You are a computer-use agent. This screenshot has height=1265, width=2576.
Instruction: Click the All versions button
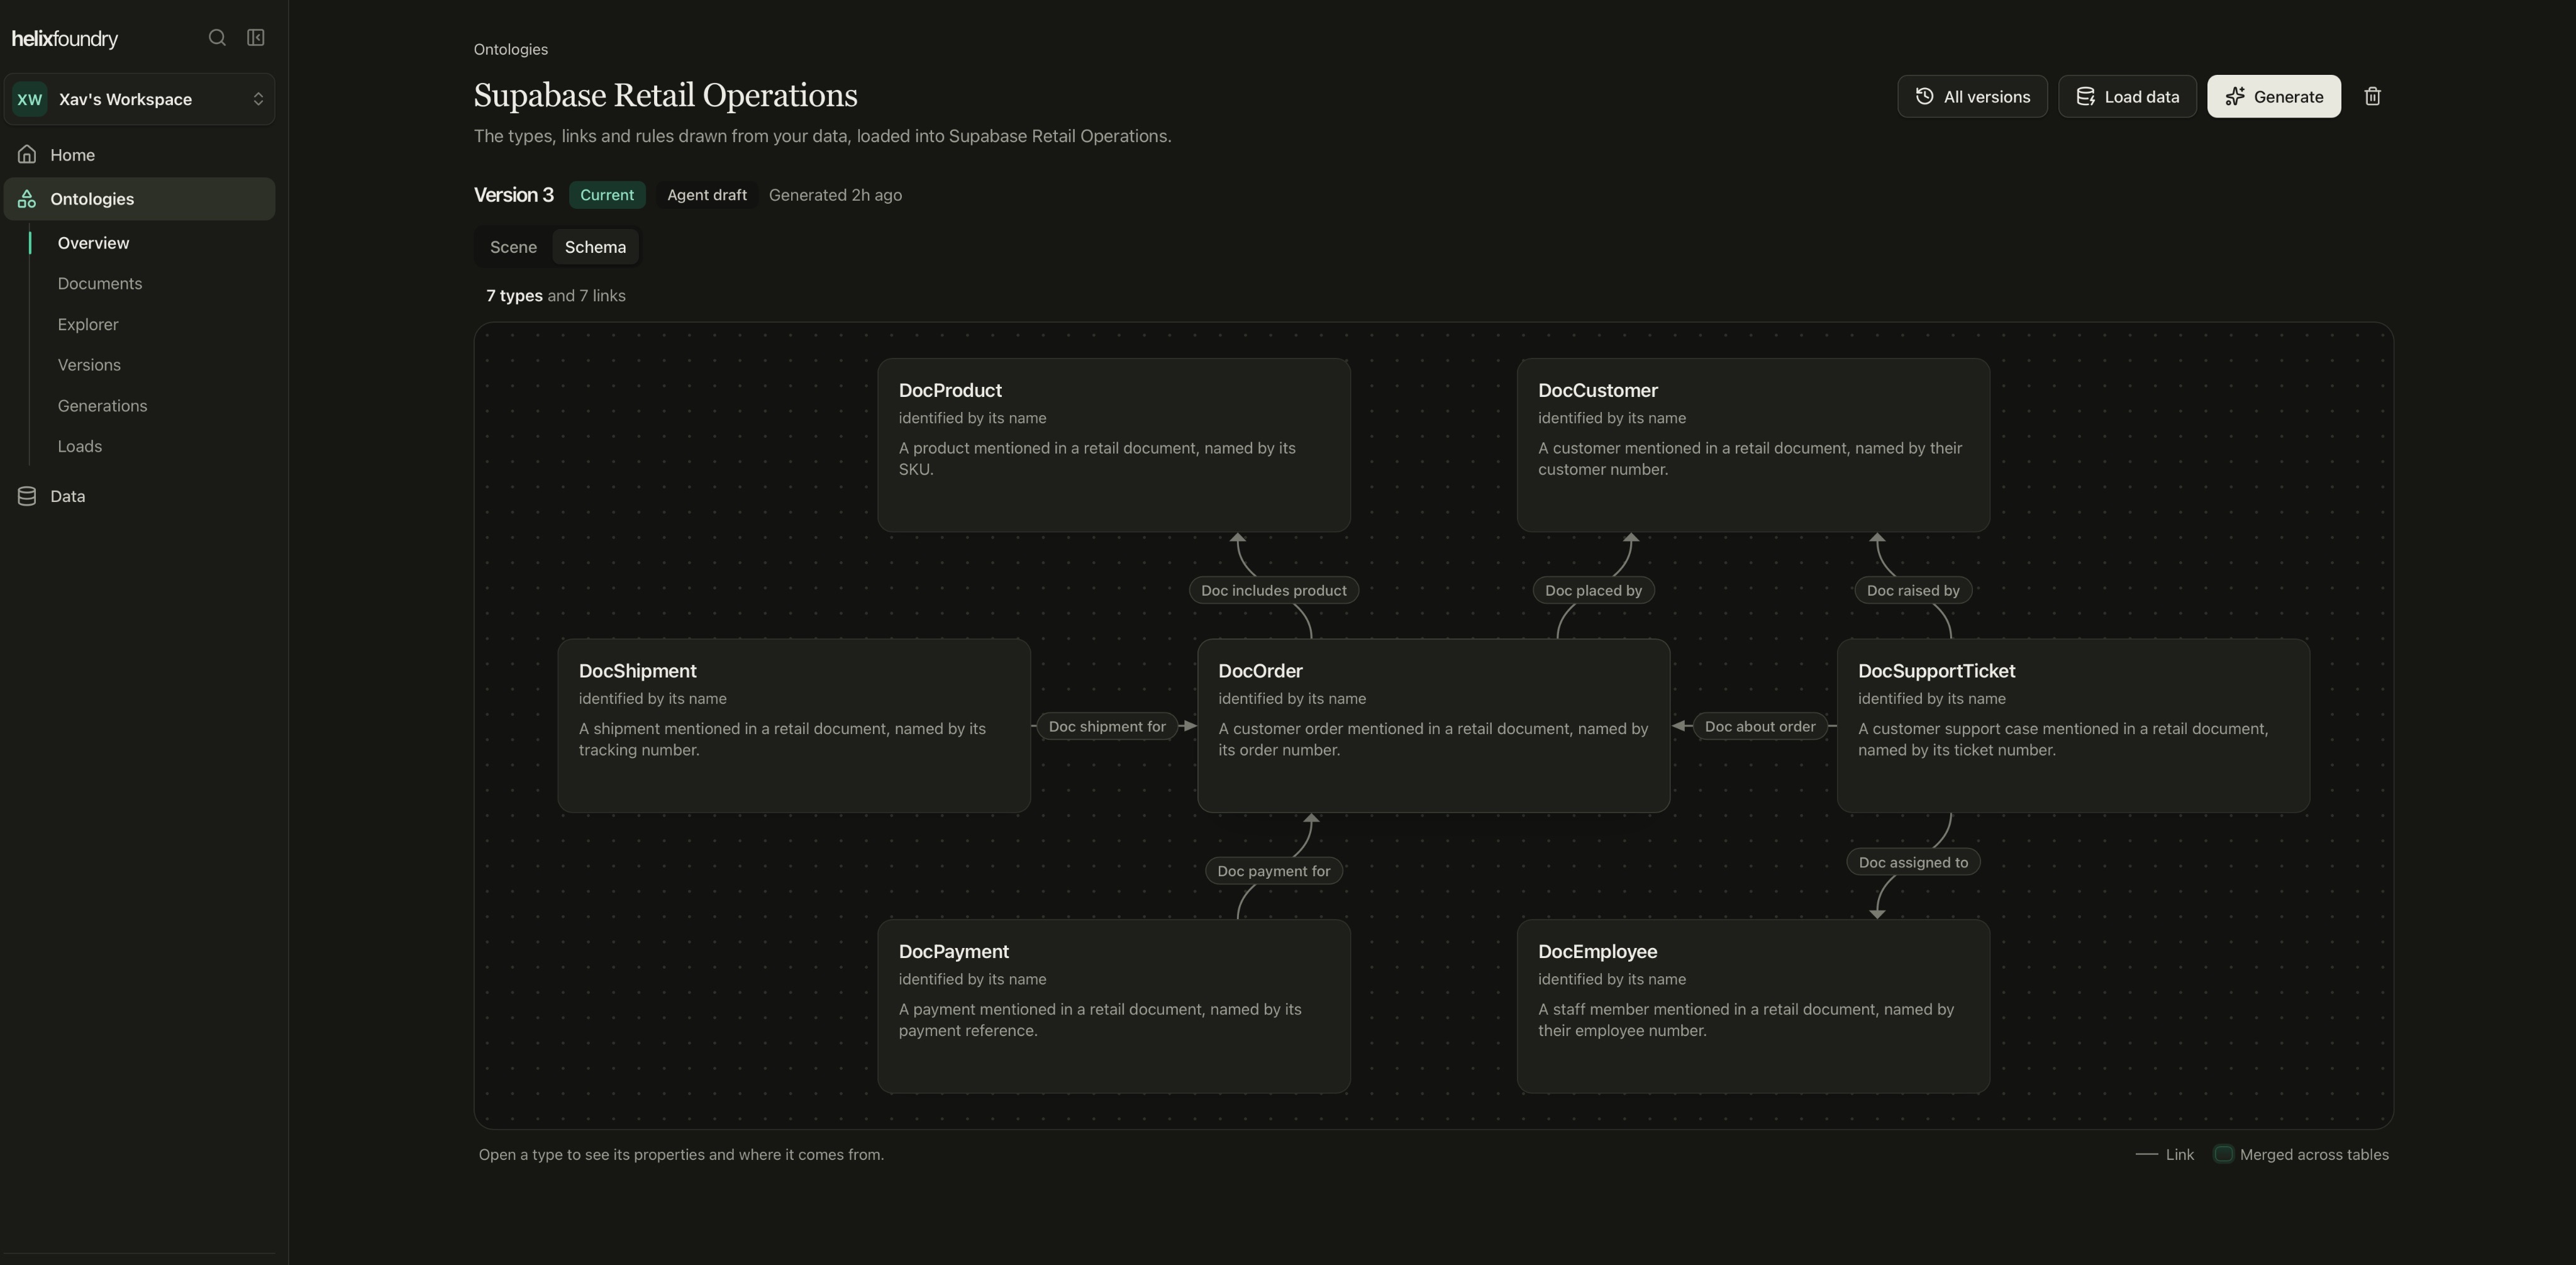(x=1972, y=96)
